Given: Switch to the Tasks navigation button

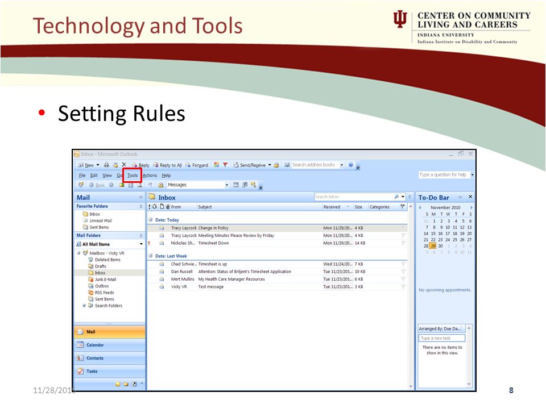Looking at the screenshot, I should tap(110, 372).
